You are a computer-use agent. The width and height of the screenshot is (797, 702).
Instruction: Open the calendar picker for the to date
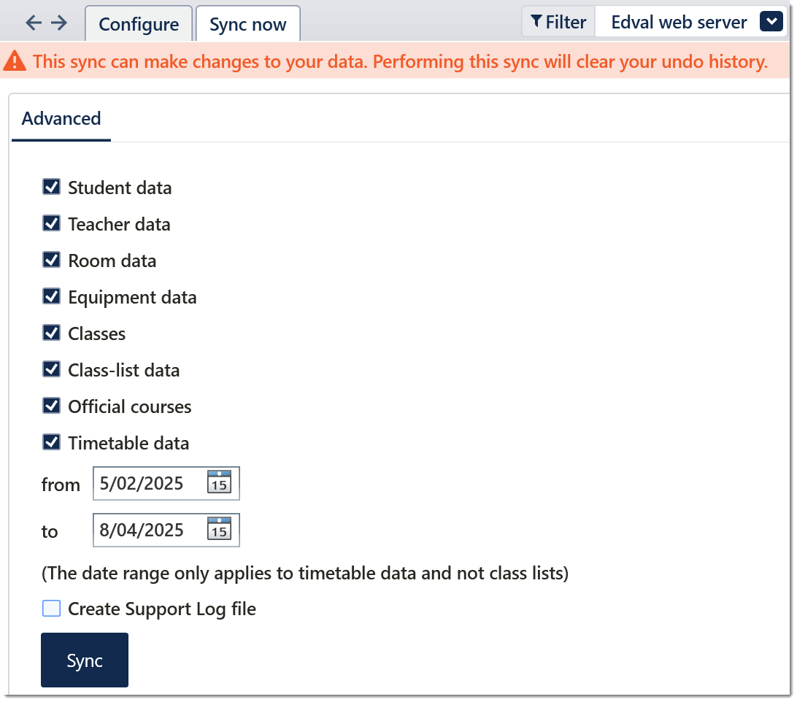click(219, 530)
